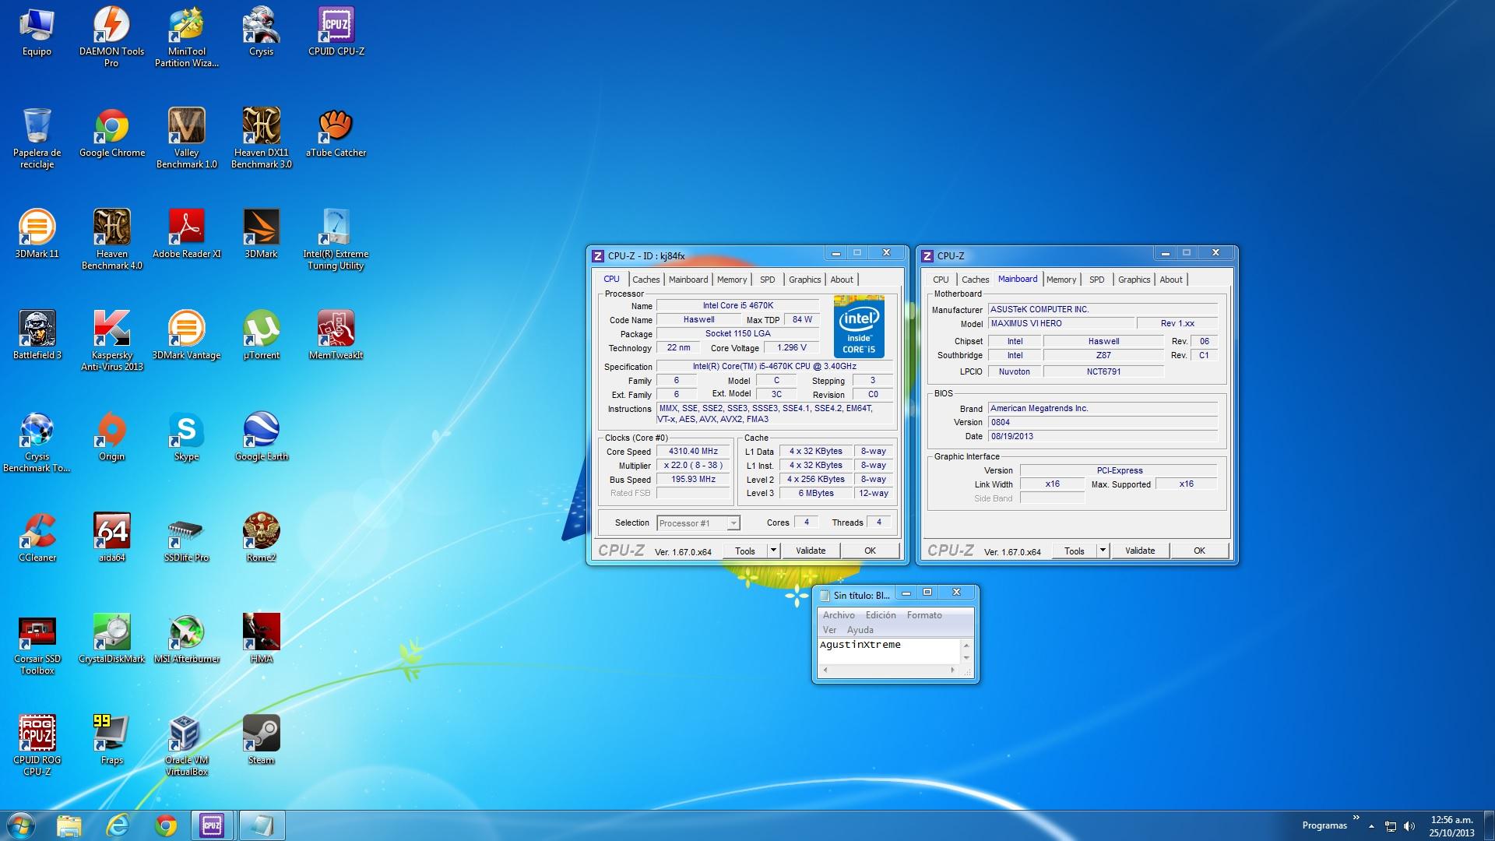Open Windows Explorer folder on taskbar

click(69, 825)
